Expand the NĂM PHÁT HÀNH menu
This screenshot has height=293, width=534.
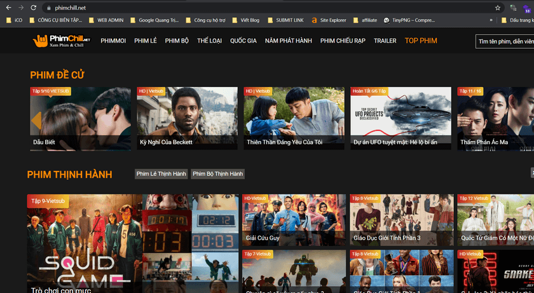click(289, 41)
